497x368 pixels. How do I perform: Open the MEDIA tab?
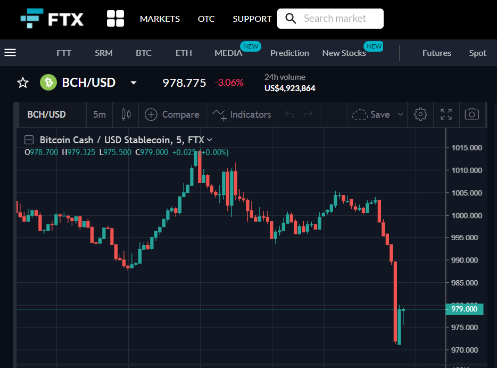tap(228, 53)
